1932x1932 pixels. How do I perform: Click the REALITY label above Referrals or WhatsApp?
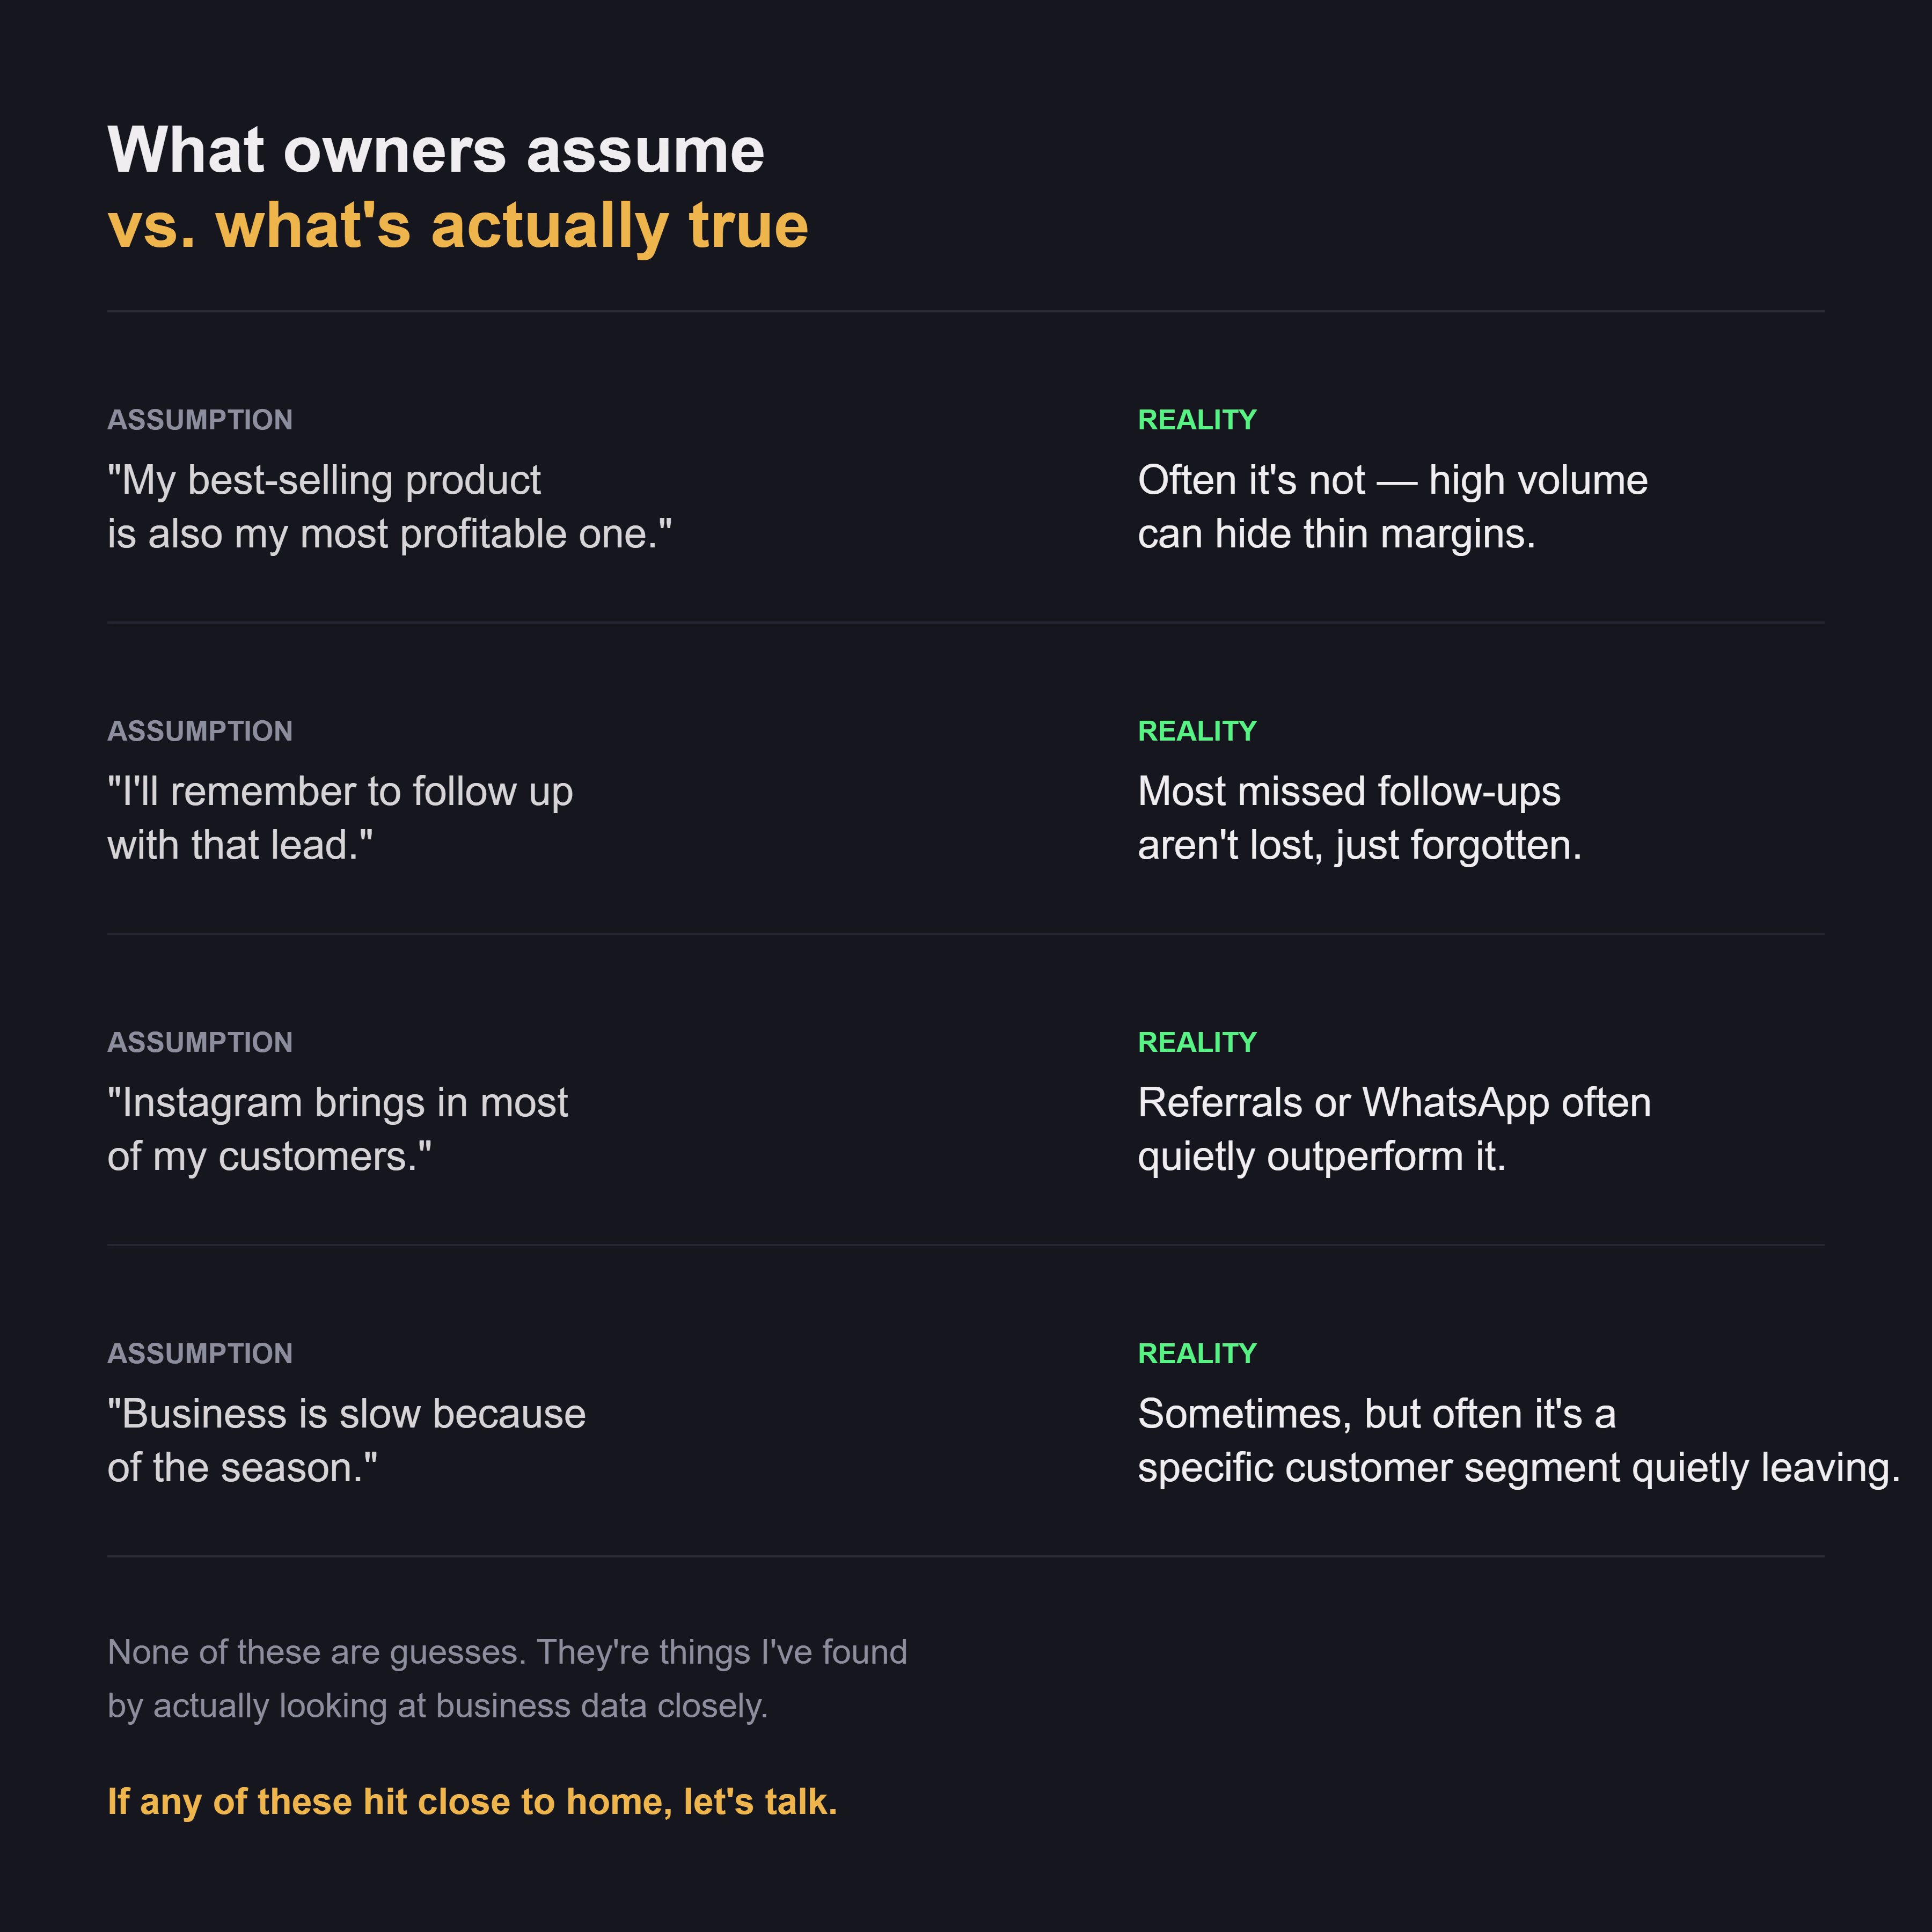(x=1197, y=1042)
